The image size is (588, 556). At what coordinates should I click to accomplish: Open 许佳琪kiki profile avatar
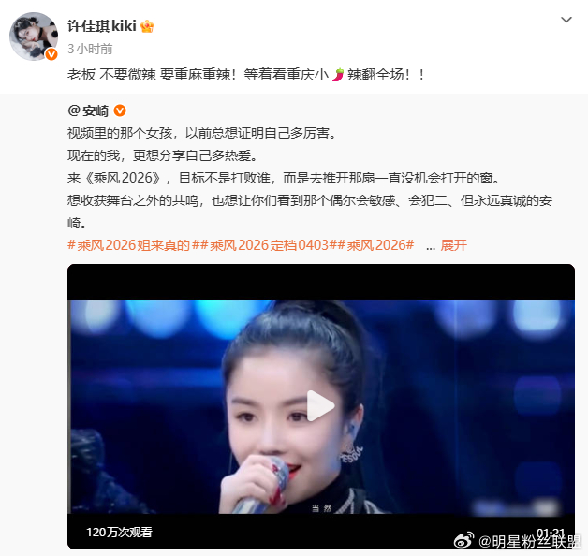(34, 36)
